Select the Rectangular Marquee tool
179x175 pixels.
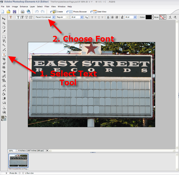4,37
